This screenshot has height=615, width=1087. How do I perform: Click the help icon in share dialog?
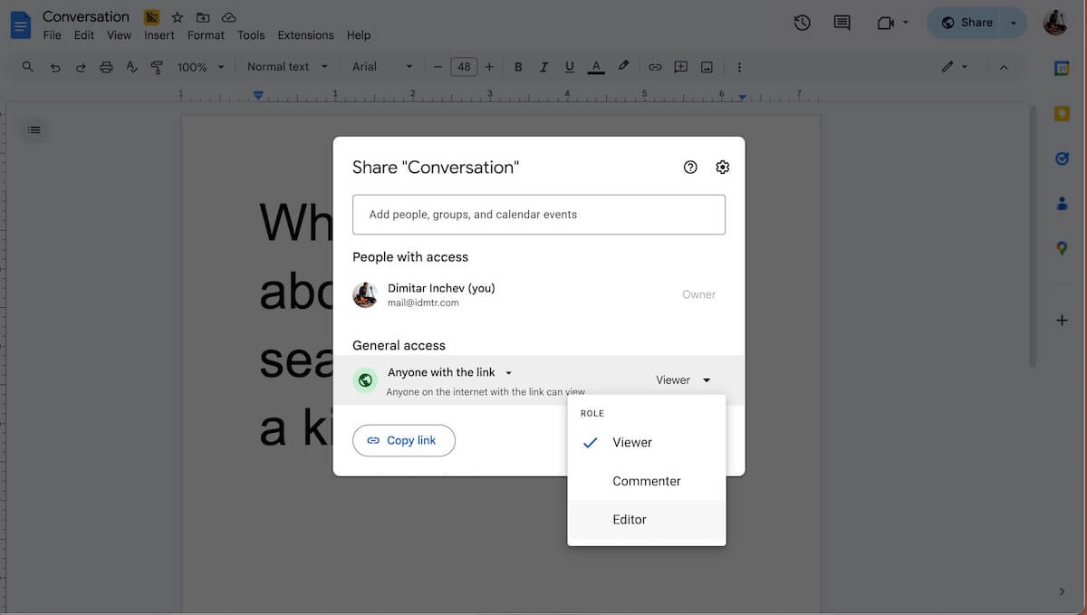pyautogui.click(x=690, y=168)
